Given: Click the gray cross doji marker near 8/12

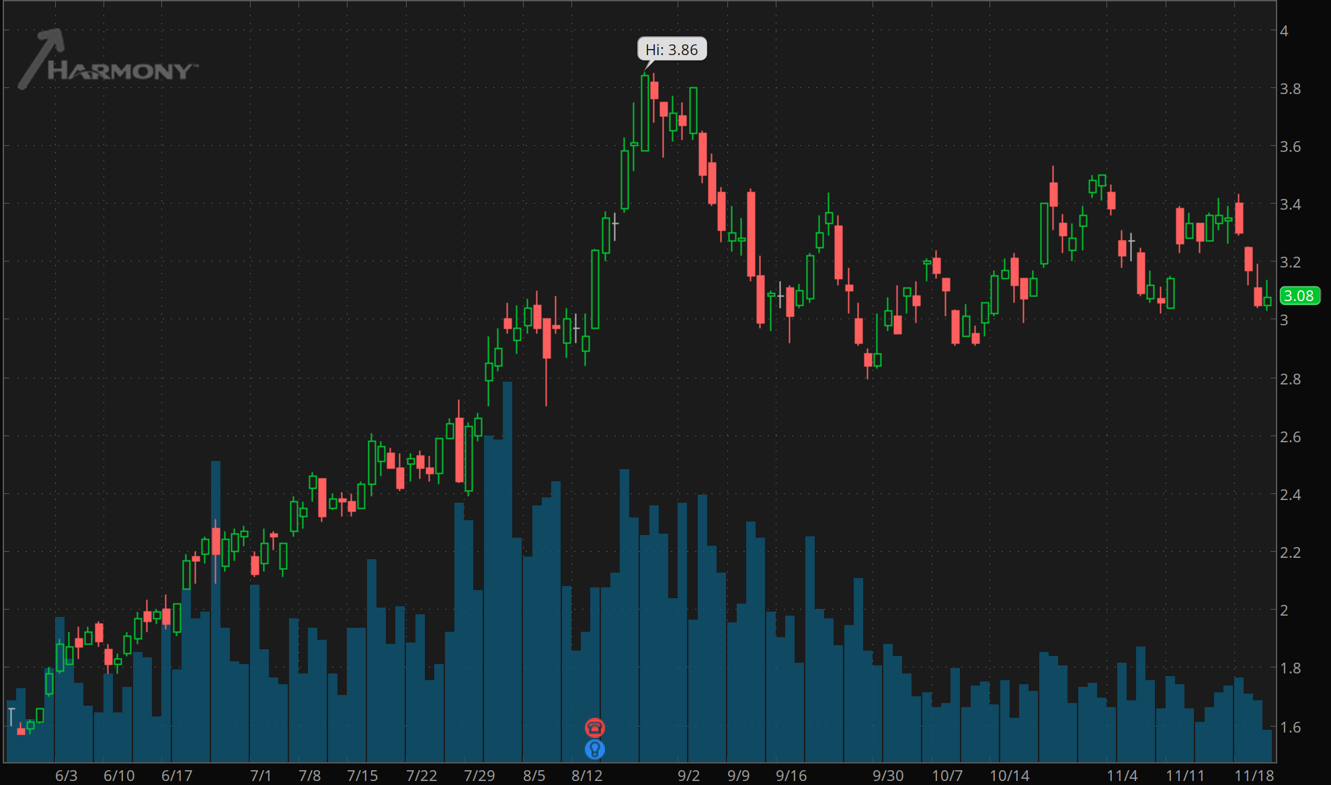Looking at the screenshot, I should (x=576, y=327).
